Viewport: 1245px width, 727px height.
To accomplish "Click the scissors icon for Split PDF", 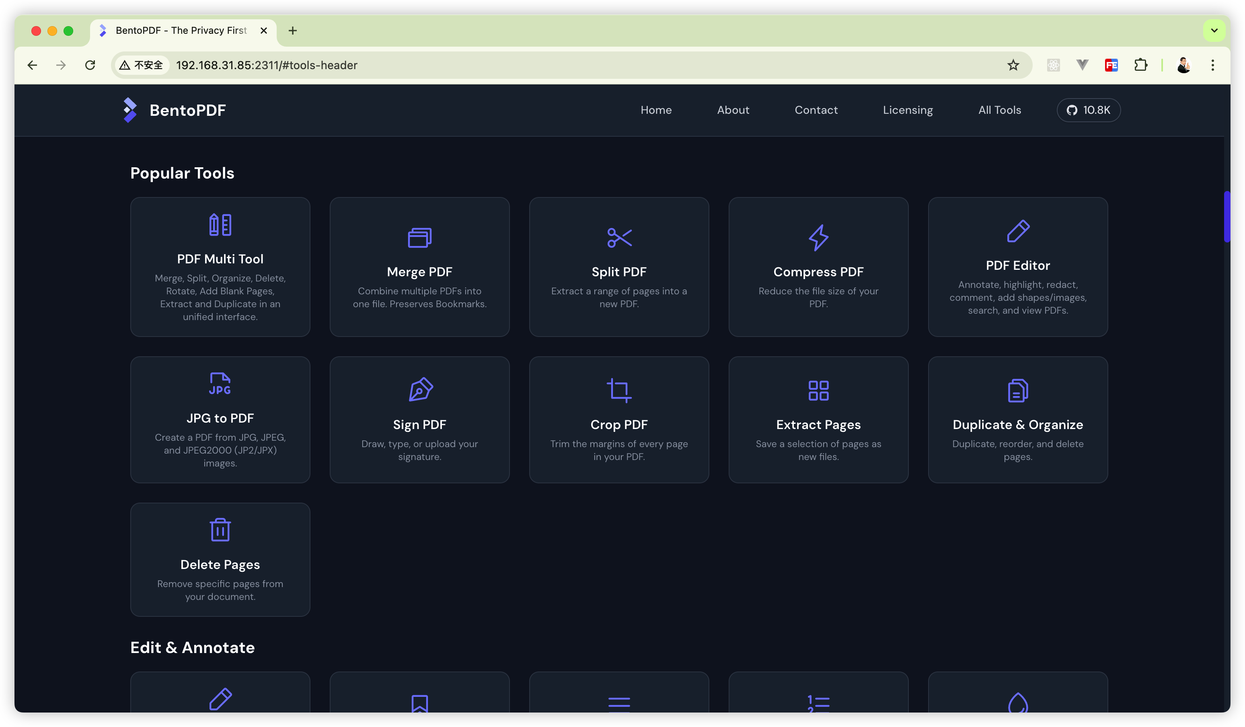I will [x=619, y=238].
